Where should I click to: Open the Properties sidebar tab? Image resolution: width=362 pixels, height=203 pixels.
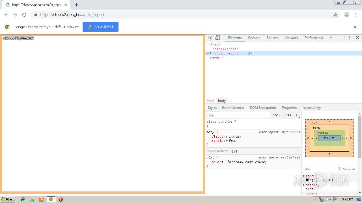click(290, 108)
